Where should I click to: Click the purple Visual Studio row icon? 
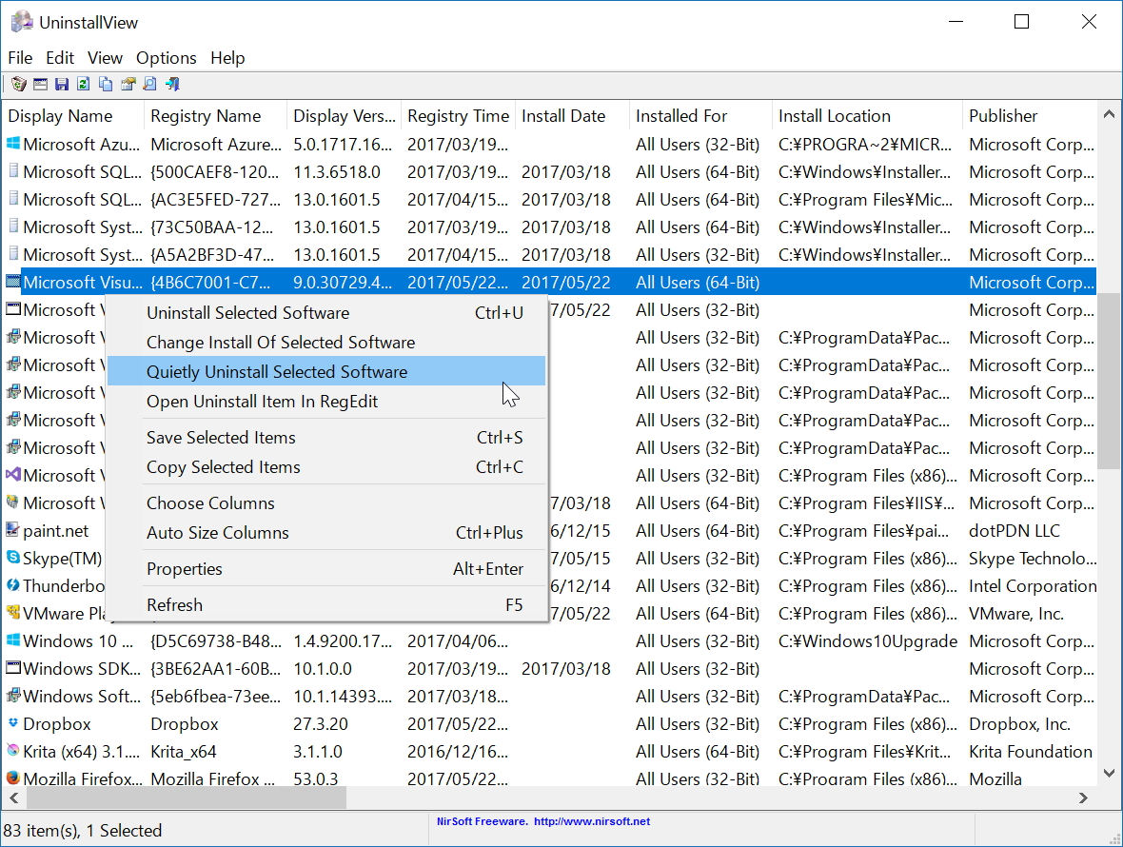pyautogui.click(x=13, y=475)
